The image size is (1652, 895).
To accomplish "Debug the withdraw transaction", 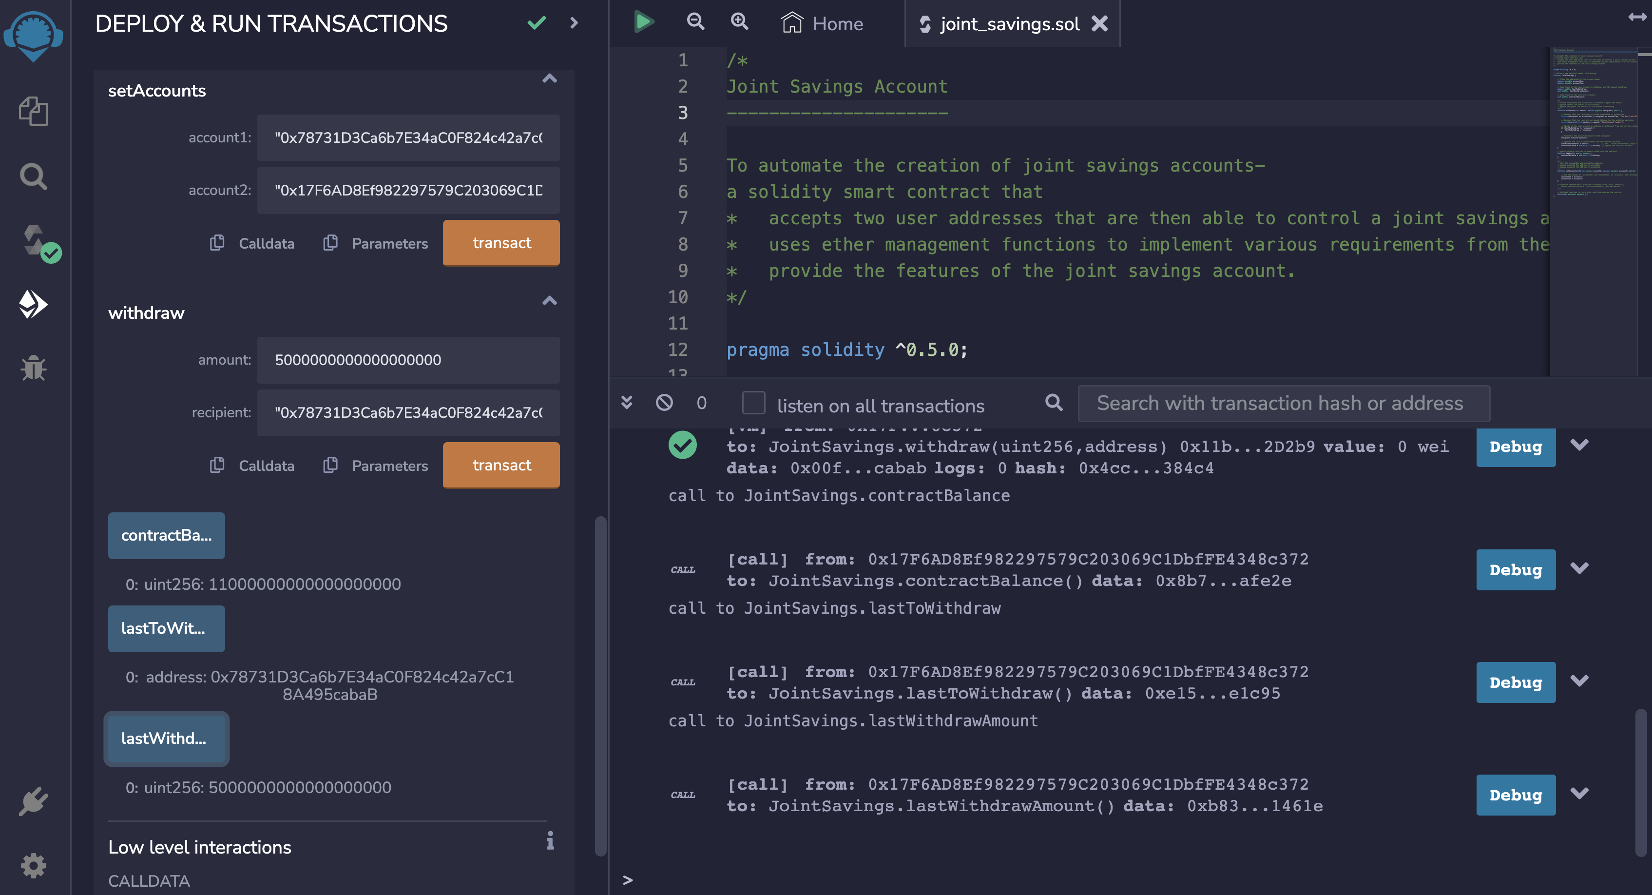I will click(x=1516, y=447).
